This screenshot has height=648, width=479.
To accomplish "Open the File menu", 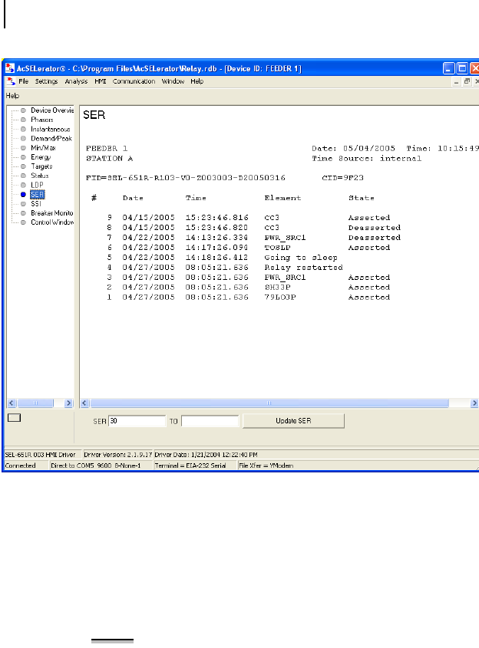I will [24, 81].
